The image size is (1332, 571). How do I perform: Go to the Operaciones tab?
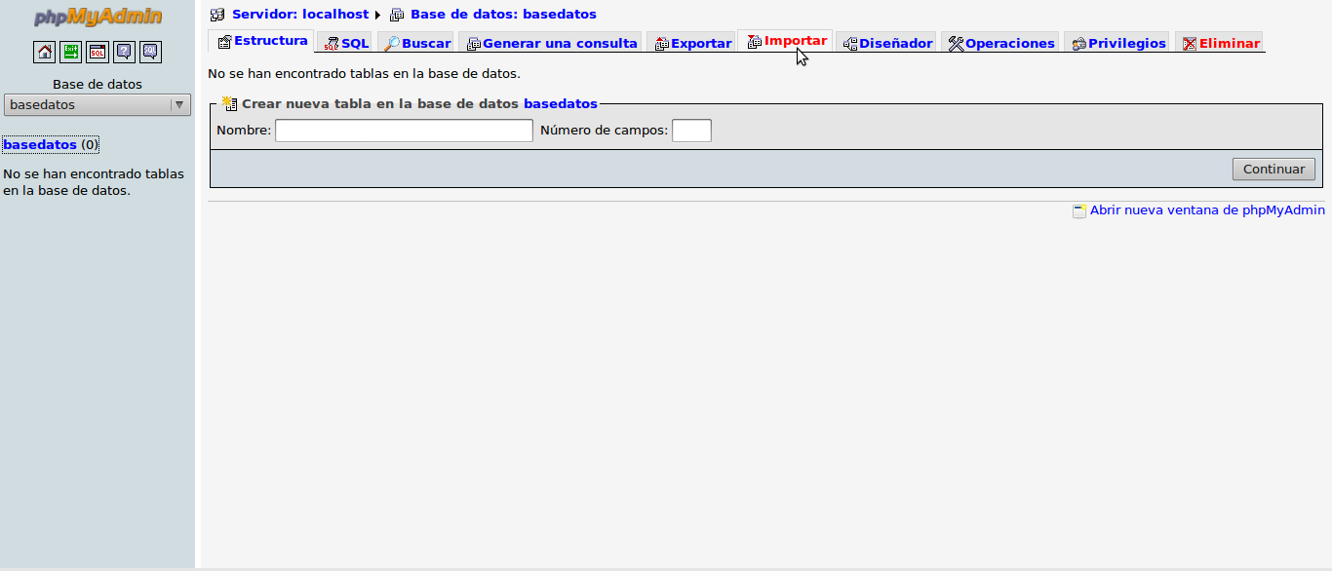1001,43
